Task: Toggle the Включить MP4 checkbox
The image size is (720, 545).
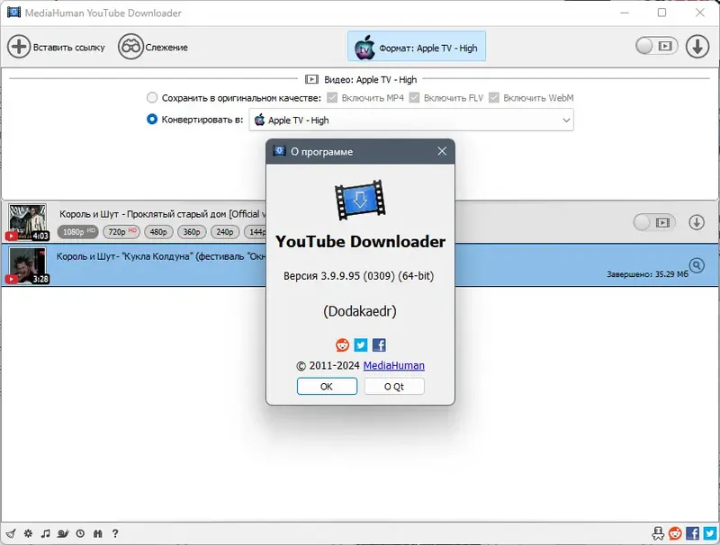Action: (x=332, y=98)
